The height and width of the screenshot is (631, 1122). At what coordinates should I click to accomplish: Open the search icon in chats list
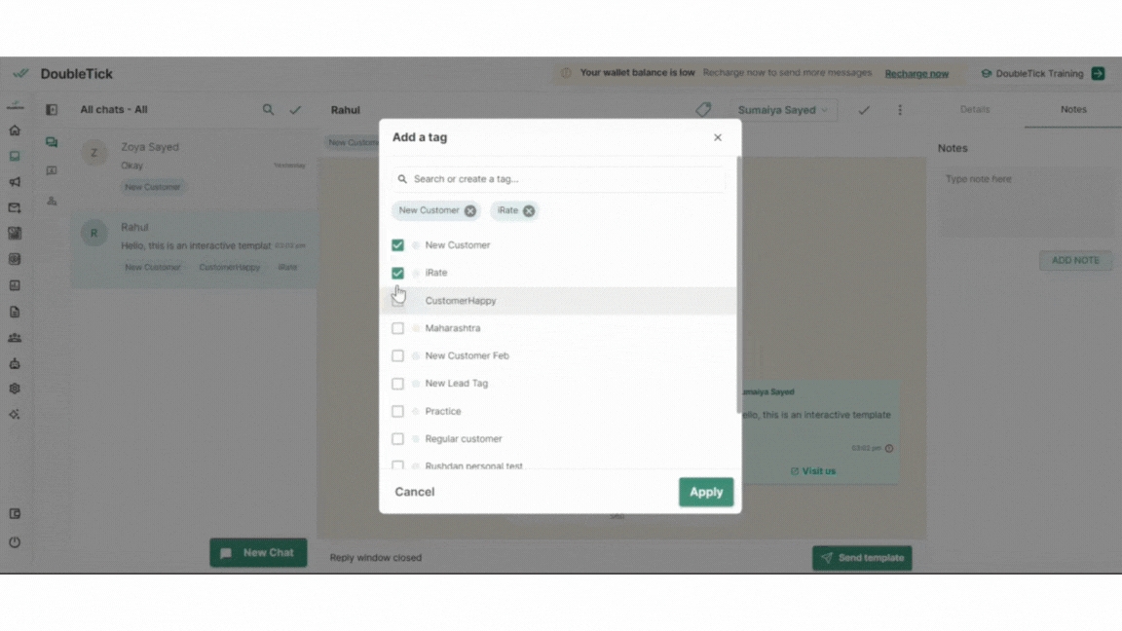268,110
